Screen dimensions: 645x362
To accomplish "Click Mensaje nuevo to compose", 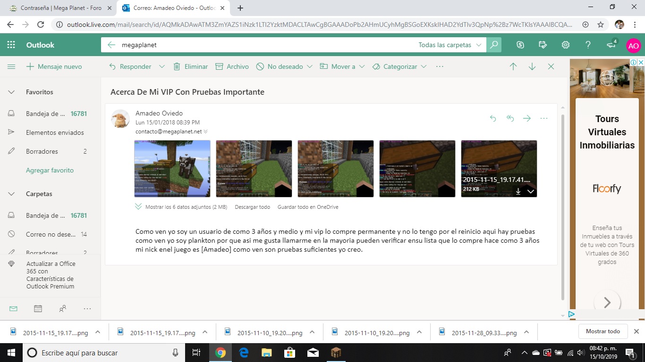I will (54, 67).
